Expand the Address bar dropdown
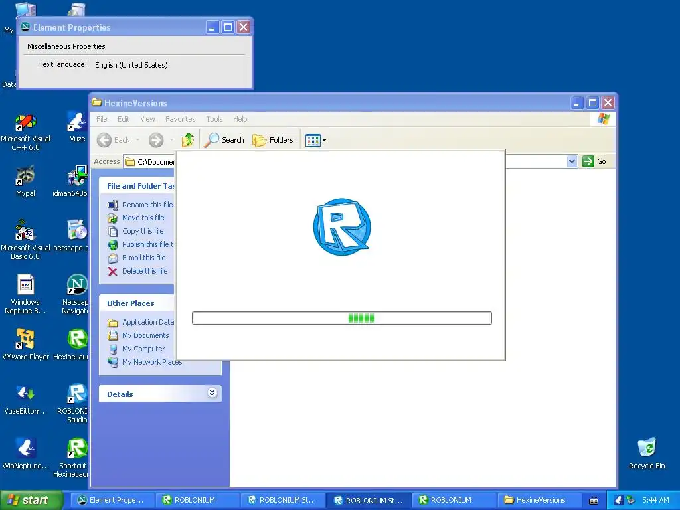Viewport: 680px width, 510px height. (572, 162)
